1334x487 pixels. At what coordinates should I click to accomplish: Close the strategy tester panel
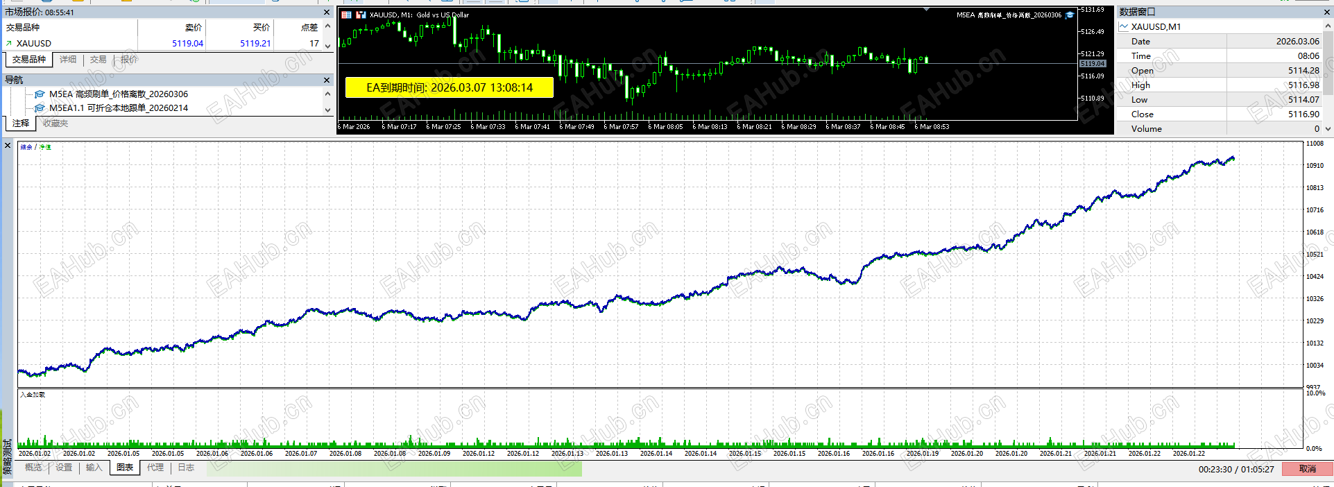(x=8, y=145)
